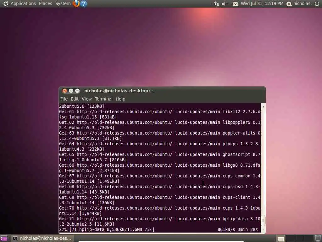Open the Applications menu
The image size is (322, 242).
(23, 3)
